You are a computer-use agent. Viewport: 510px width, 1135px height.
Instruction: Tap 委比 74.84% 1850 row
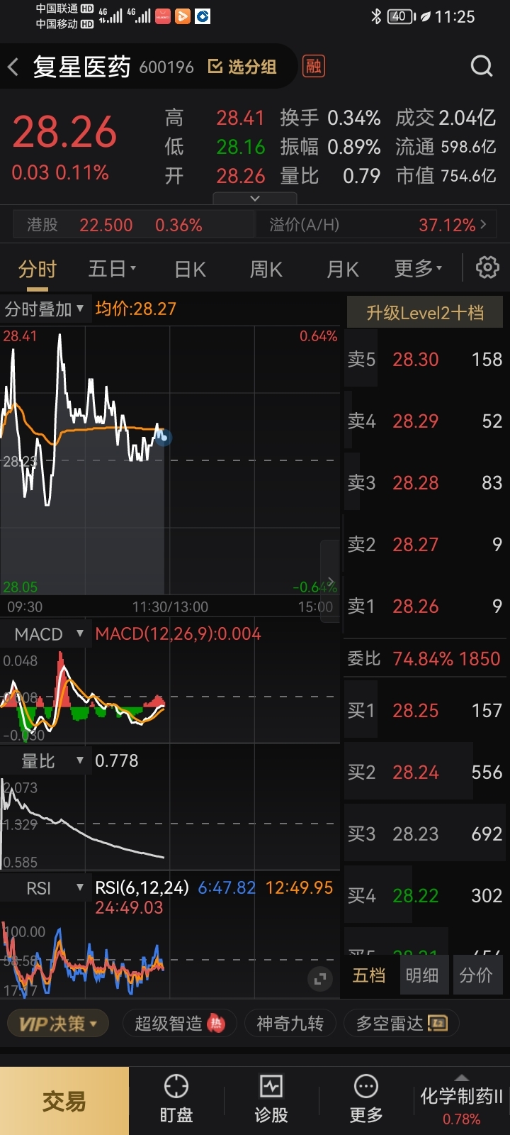click(x=424, y=659)
